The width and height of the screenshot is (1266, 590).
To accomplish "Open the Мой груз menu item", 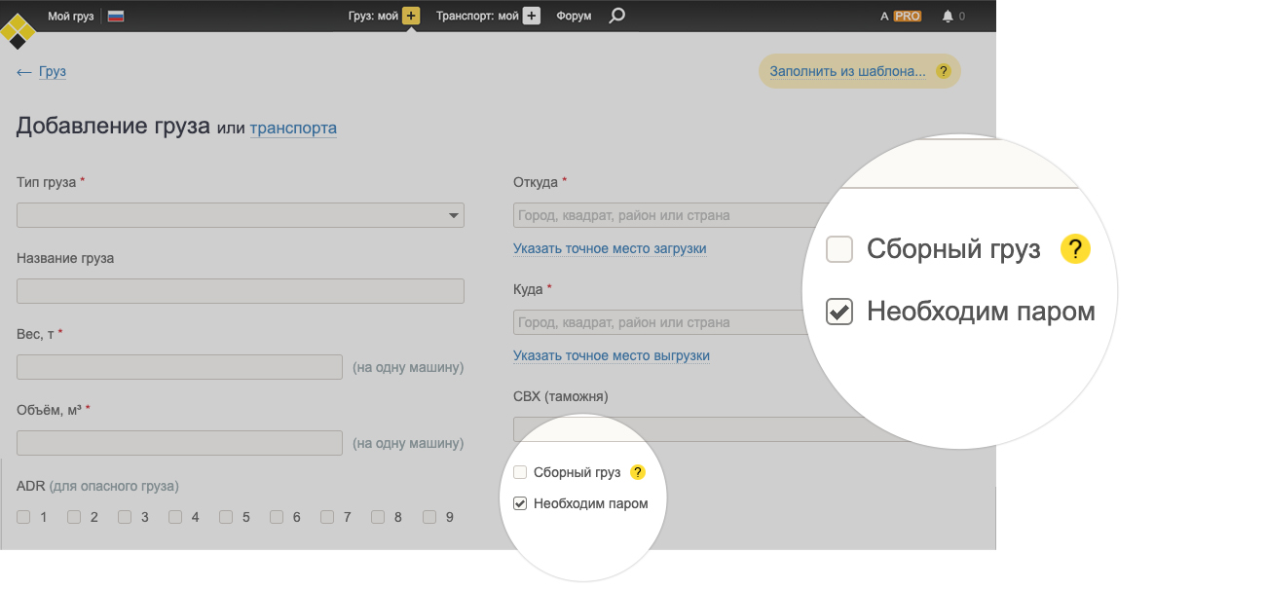I will click(70, 16).
